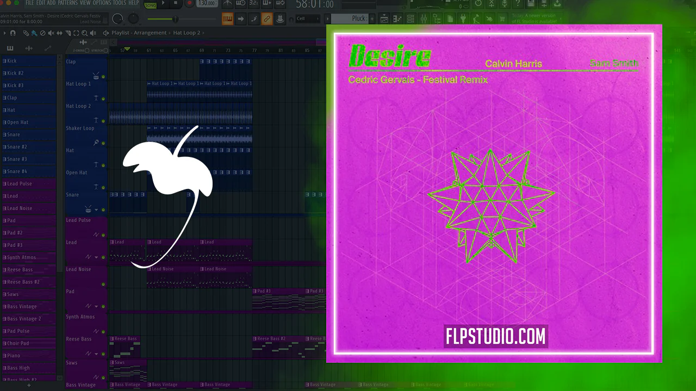696x391 pixels.
Task: Select the paint brush tool in playlist
Action: click(x=34, y=33)
